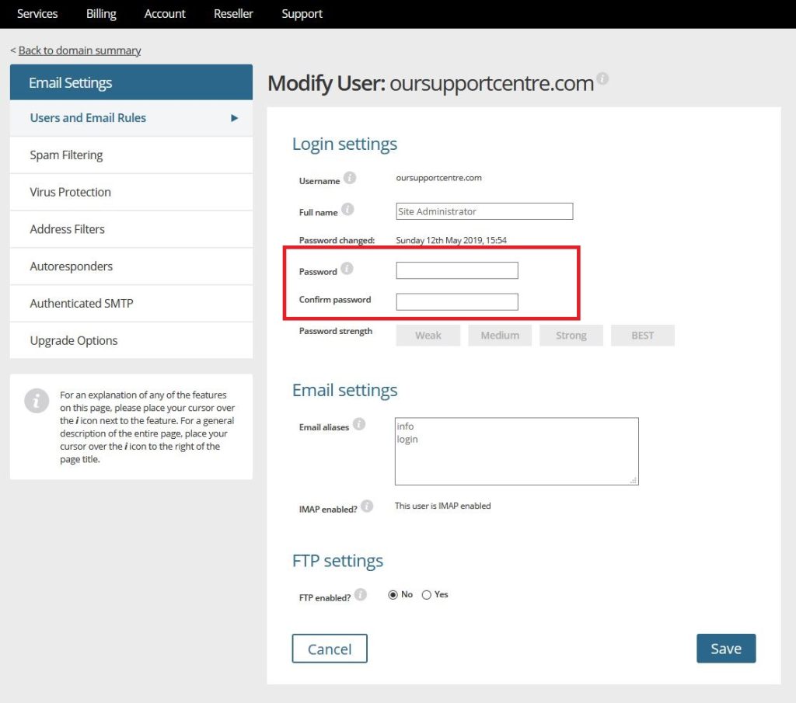Click the info icon next to Username
This screenshot has height=703, width=796.
(349, 178)
